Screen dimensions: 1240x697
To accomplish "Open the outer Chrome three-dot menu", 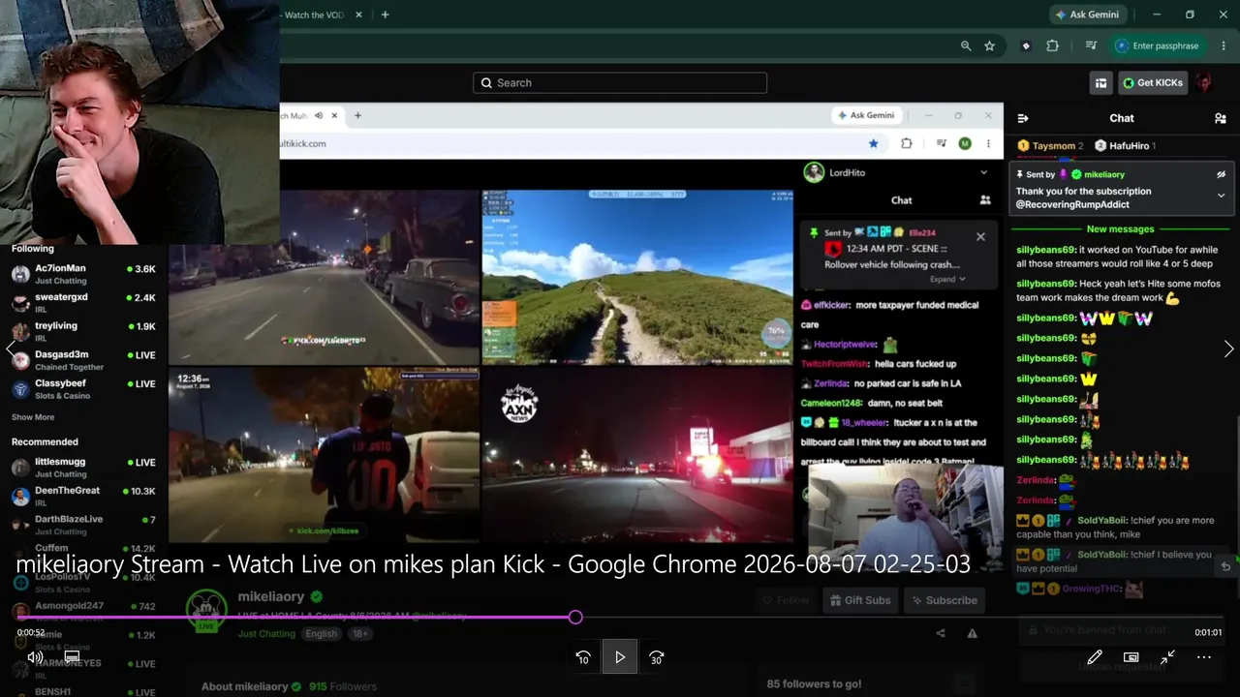I will 1224,45.
